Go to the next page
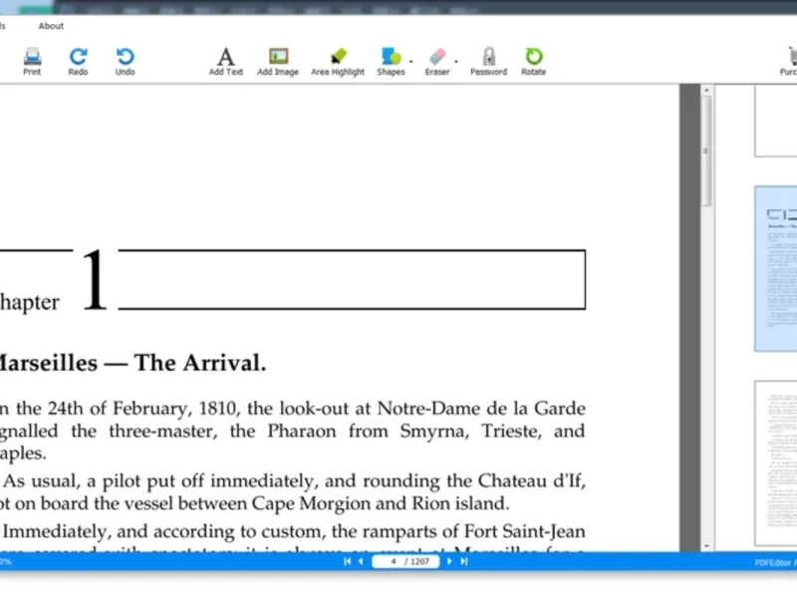 tap(449, 561)
